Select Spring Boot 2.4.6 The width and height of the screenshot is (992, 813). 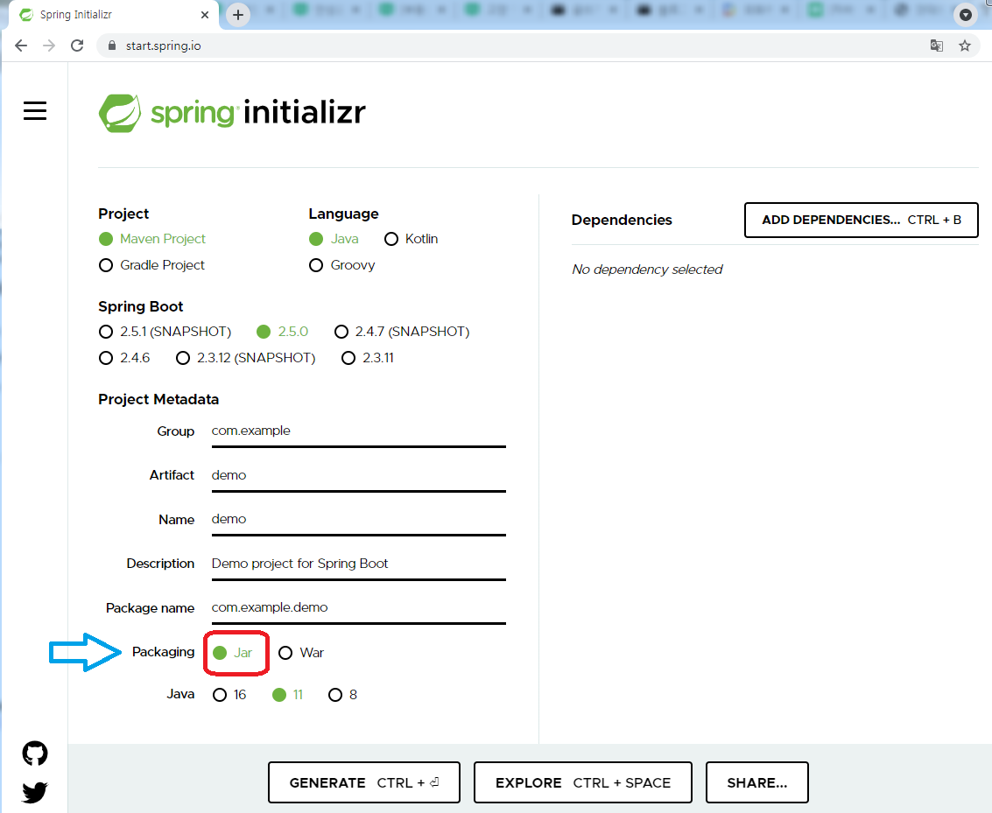(124, 358)
